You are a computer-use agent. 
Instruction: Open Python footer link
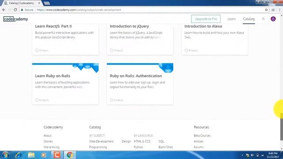(x=138, y=147)
